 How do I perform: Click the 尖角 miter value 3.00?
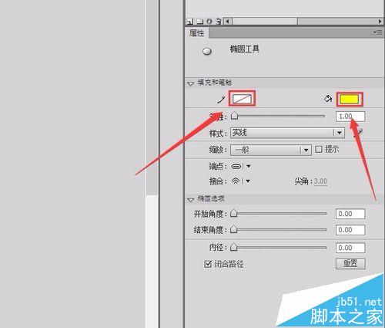(x=320, y=181)
